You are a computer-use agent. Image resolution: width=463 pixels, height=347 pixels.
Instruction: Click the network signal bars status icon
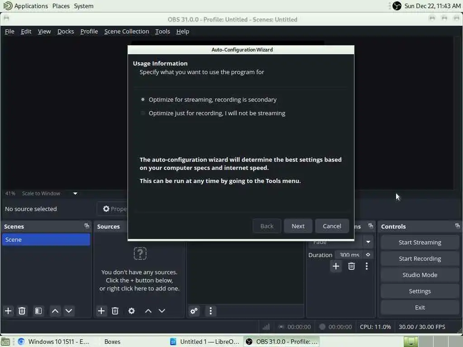[266, 327]
